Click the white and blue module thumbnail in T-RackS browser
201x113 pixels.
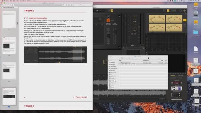(x=177, y=89)
